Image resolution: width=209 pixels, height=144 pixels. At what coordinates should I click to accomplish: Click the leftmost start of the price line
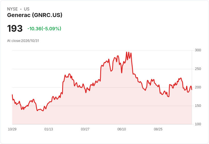click(x=12, y=95)
